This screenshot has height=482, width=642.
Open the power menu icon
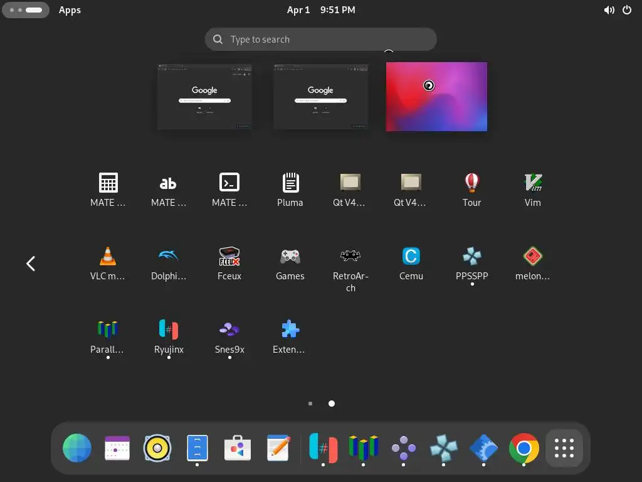pyautogui.click(x=627, y=10)
